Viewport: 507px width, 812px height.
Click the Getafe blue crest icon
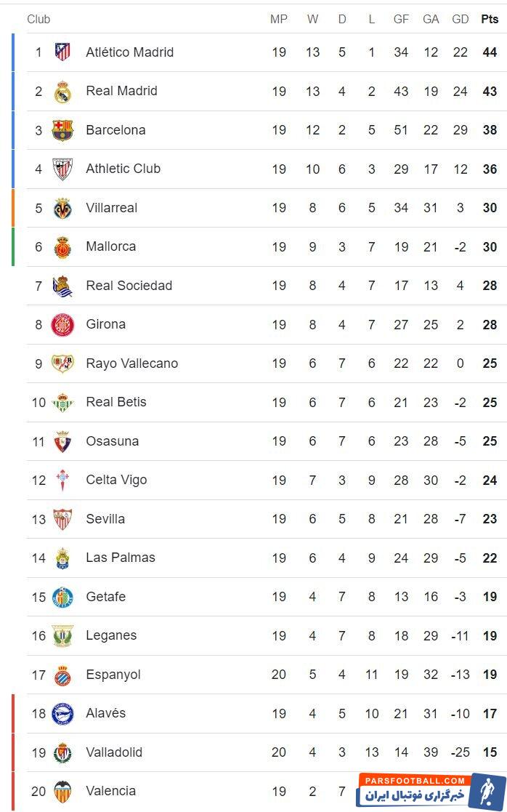click(62, 597)
